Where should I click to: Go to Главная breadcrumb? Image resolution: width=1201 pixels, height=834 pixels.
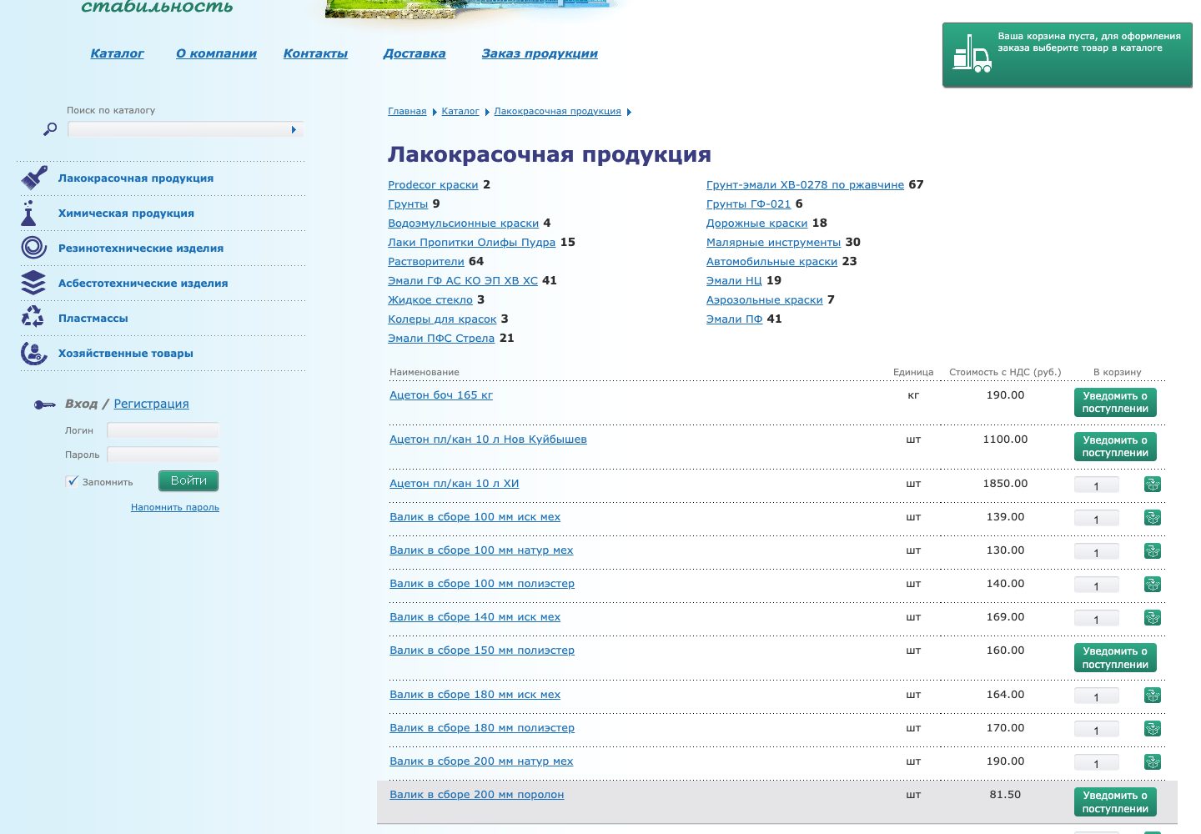click(407, 111)
